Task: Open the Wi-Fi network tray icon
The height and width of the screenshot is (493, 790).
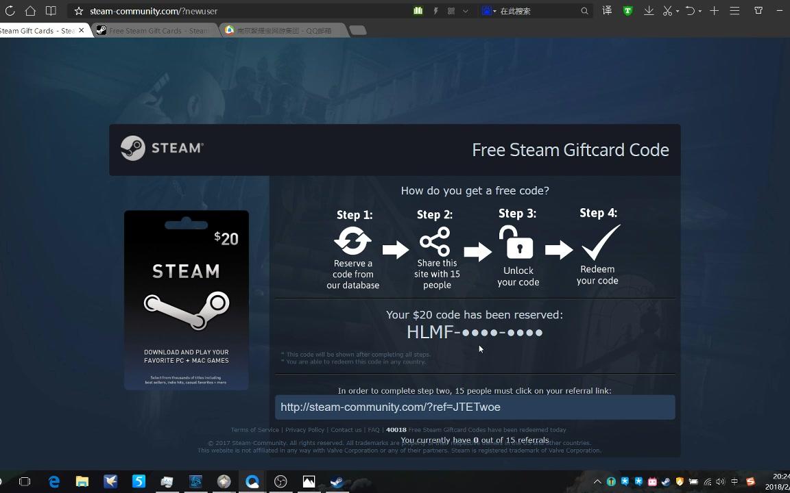Action: pyautogui.click(x=708, y=481)
